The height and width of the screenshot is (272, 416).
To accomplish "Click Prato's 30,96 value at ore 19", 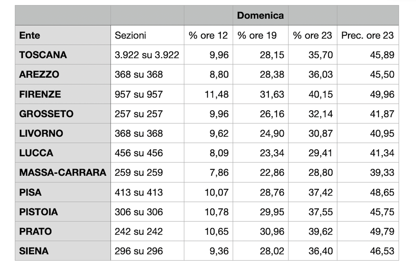I will click(x=272, y=231).
